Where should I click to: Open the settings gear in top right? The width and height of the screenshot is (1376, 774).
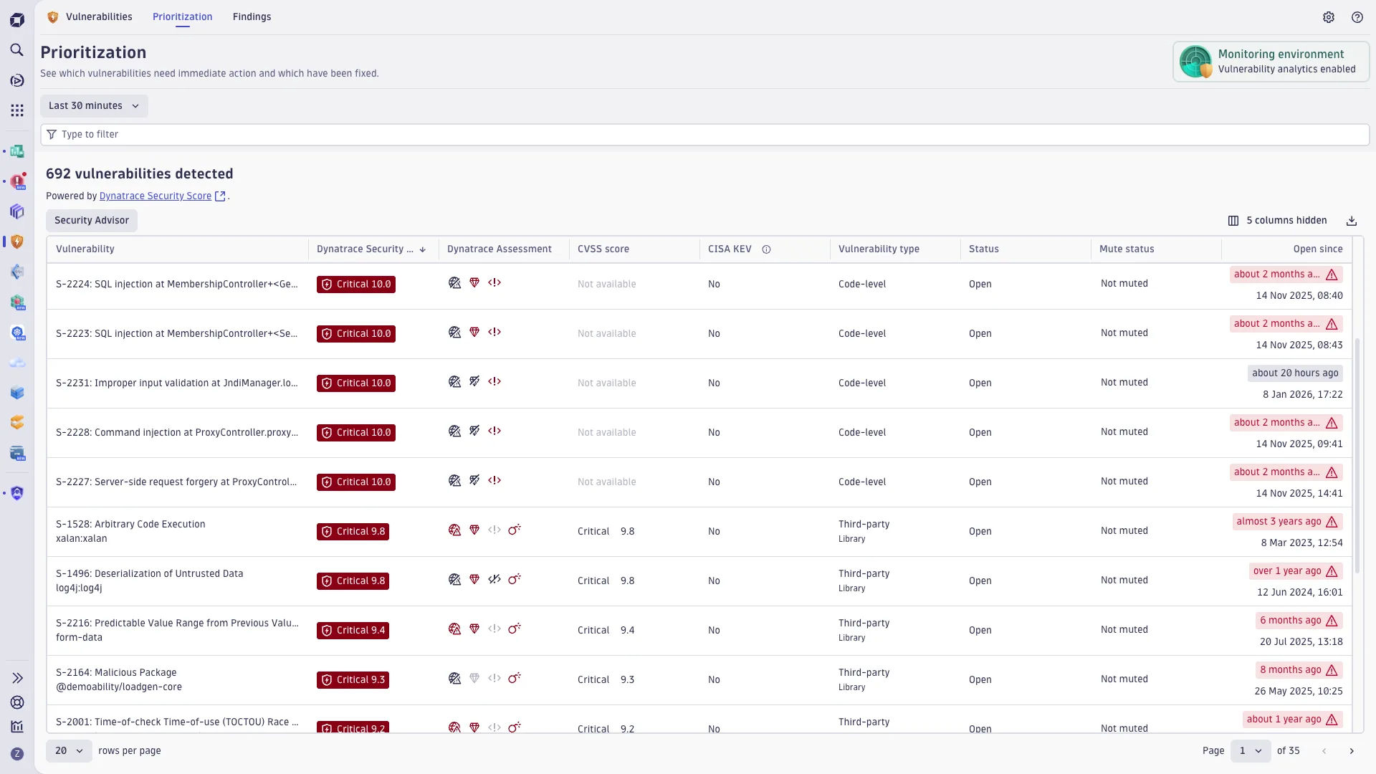[1329, 17]
